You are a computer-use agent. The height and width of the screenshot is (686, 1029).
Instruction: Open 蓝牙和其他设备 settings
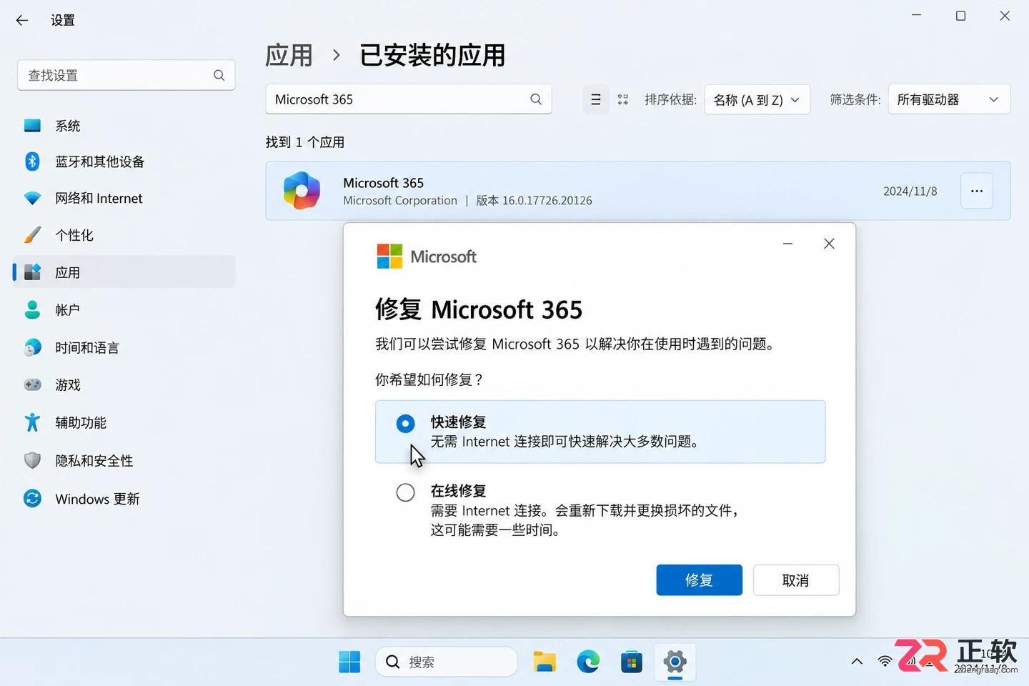pyautogui.click(x=124, y=161)
